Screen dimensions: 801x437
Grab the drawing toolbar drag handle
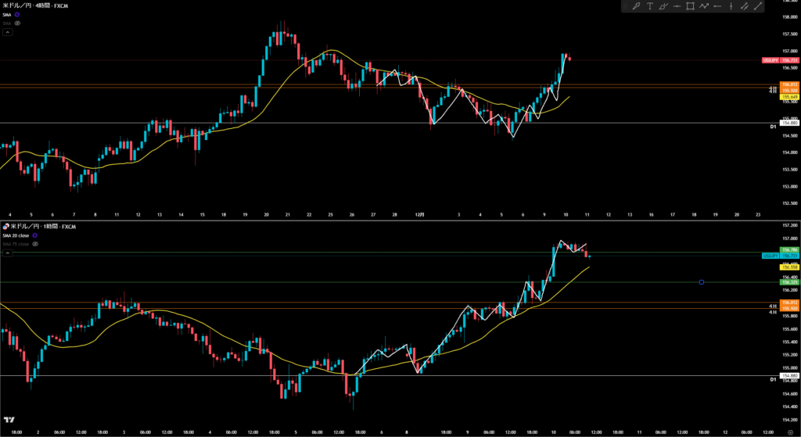pyautogui.click(x=627, y=7)
